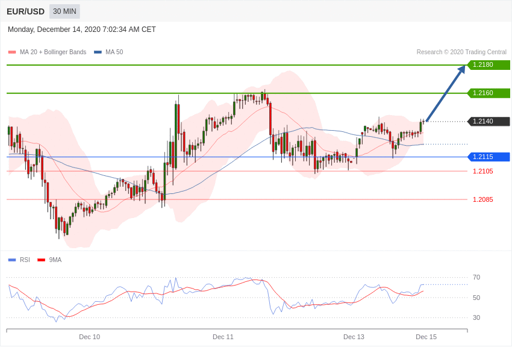Click the 30 MIN timeframe badge
Image resolution: width=512 pixels, height=347 pixels.
point(64,11)
